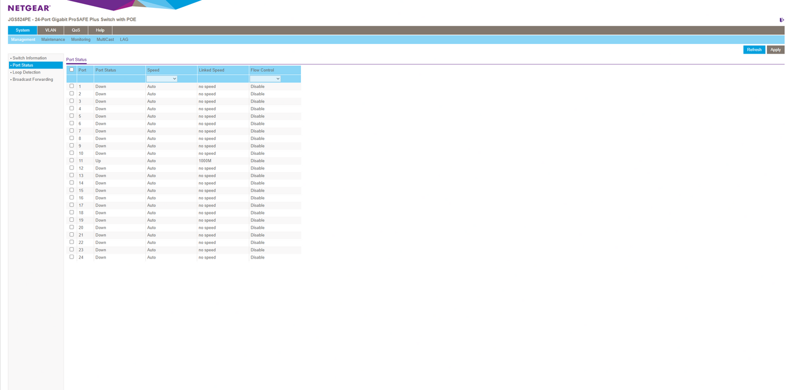Go to the Maintenance submenu

[x=53, y=40]
